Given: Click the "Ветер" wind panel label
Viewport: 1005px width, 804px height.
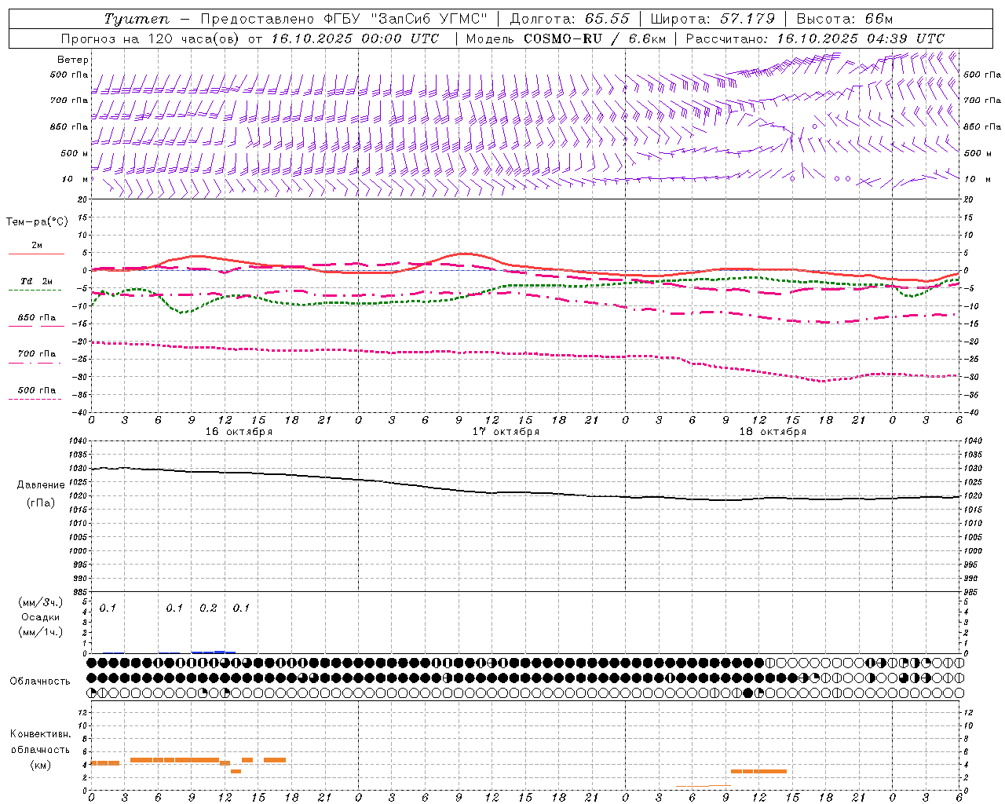Looking at the screenshot, I should [x=72, y=60].
